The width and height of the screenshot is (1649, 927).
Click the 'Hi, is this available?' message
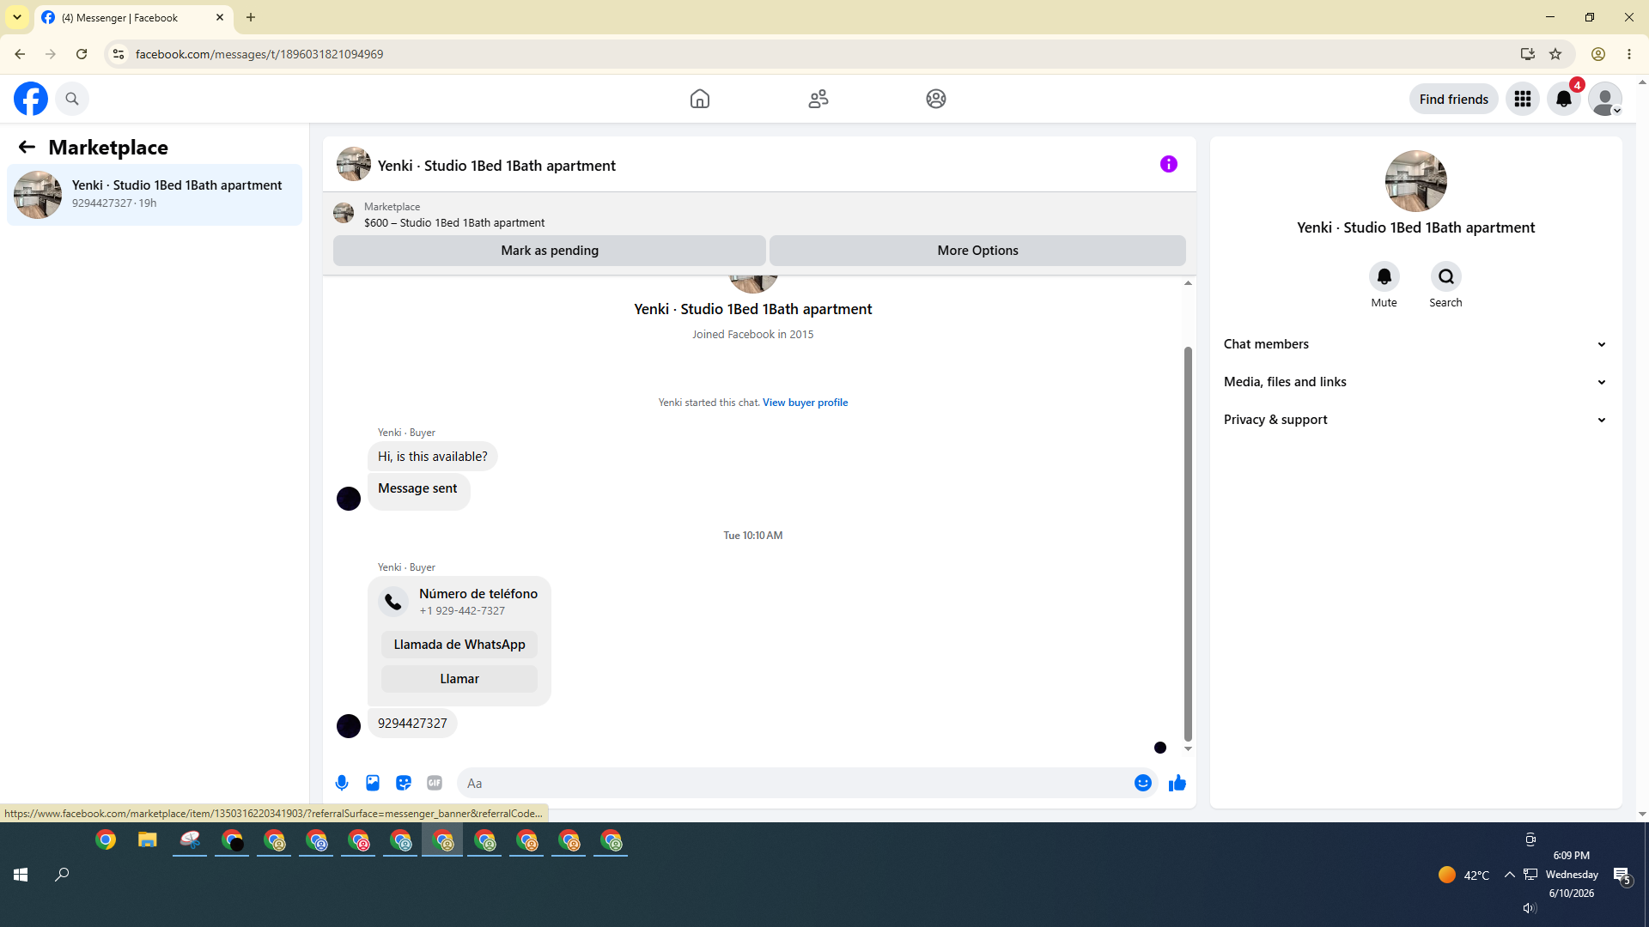(x=433, y=457)
